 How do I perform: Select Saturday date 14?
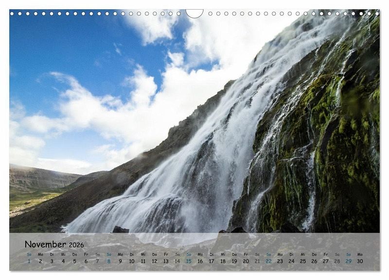177,261
